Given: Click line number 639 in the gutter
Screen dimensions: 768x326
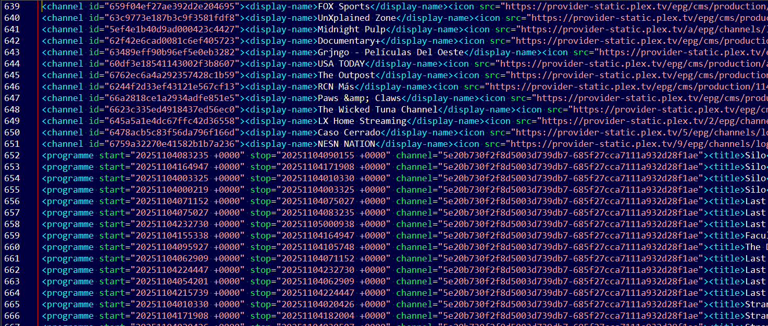Looking at the screenshot, I should click(x=11, y=7).
